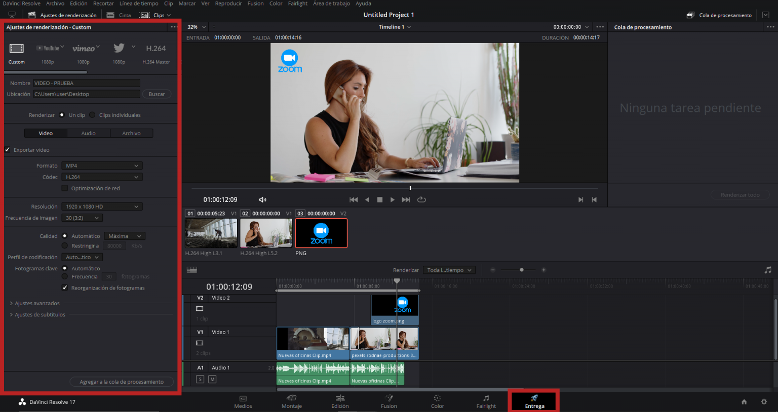
Task: Pick the Twitter render preset icon
Action: coord(119,48)
